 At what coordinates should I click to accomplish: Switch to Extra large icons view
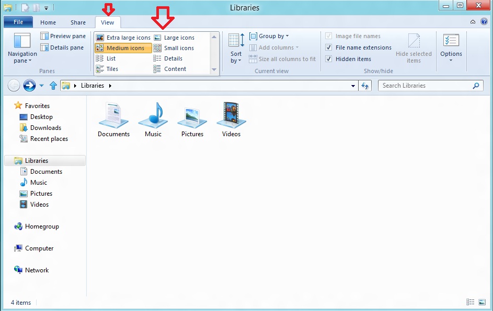point(125,37)
